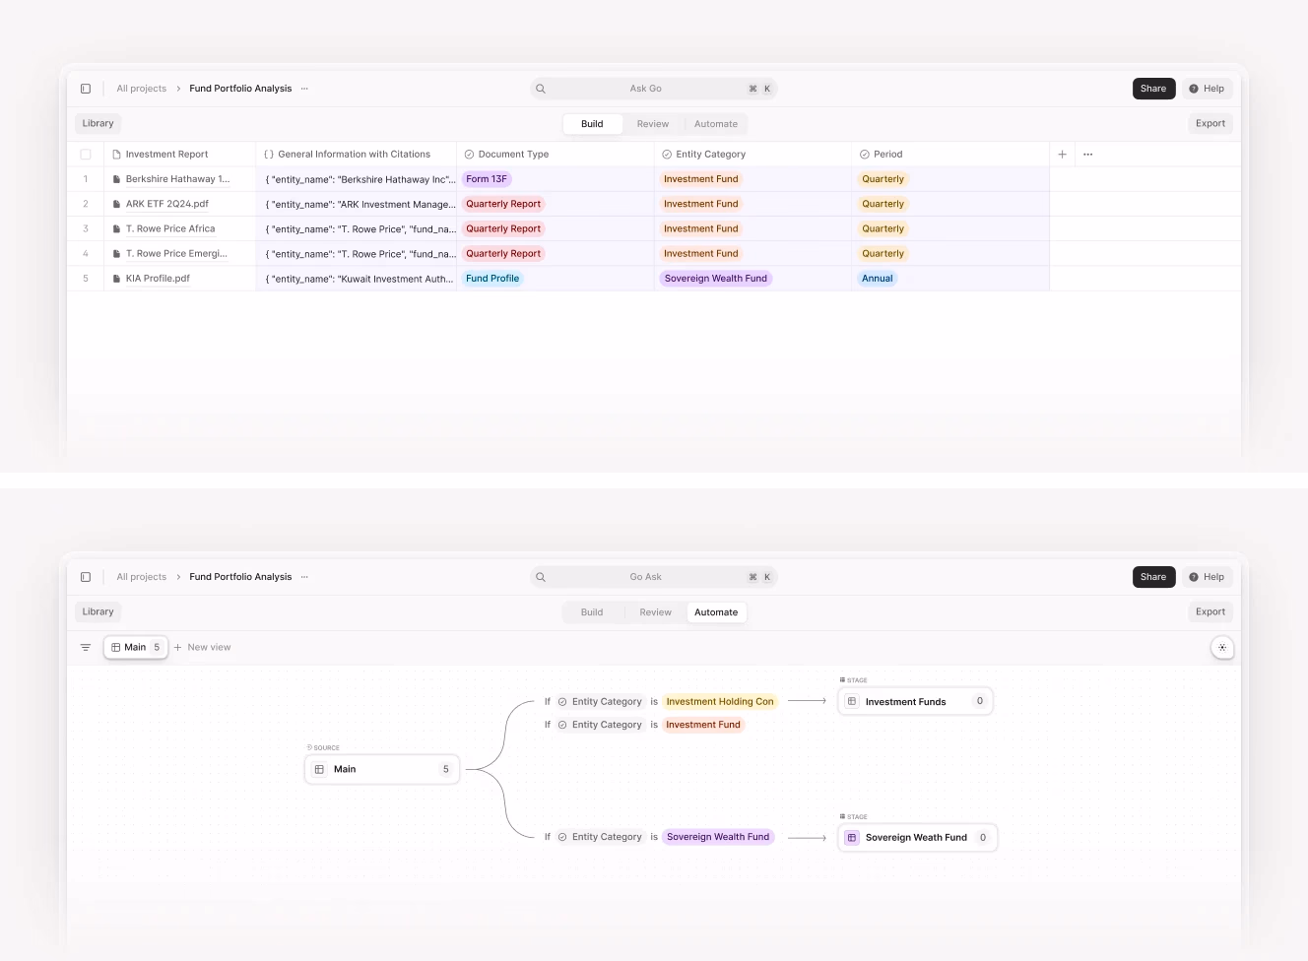Viewport: 1308px width, 961px height.
Task: Click the KIA Profile.pdf file icon
Action: tap(116, 279)
